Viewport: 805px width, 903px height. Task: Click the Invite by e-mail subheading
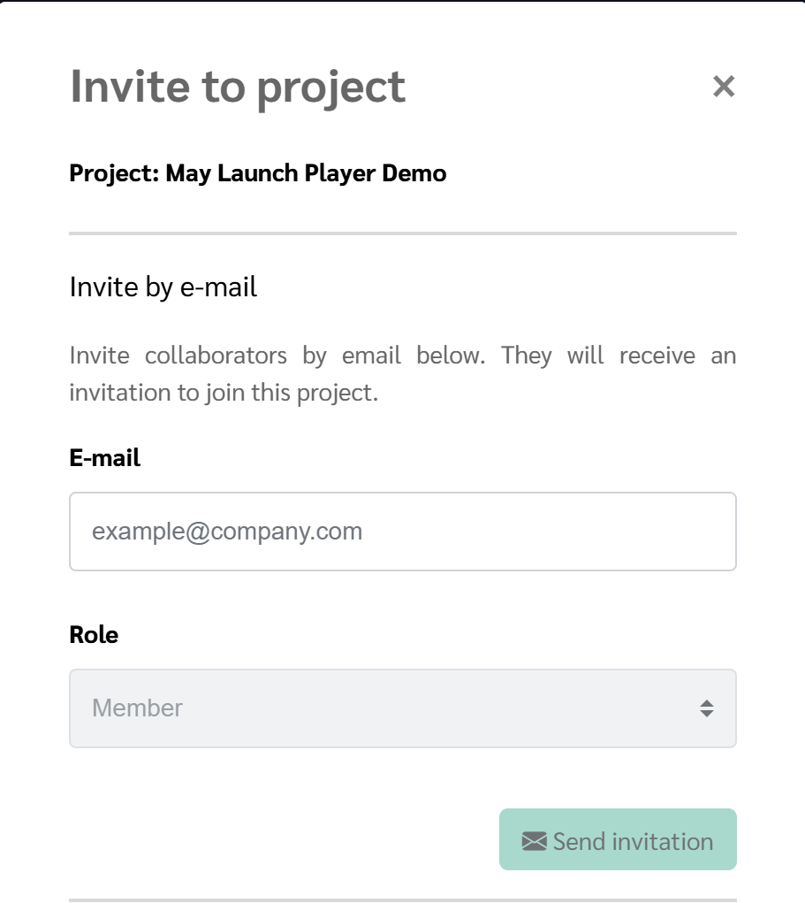click(x=163, y=287)
